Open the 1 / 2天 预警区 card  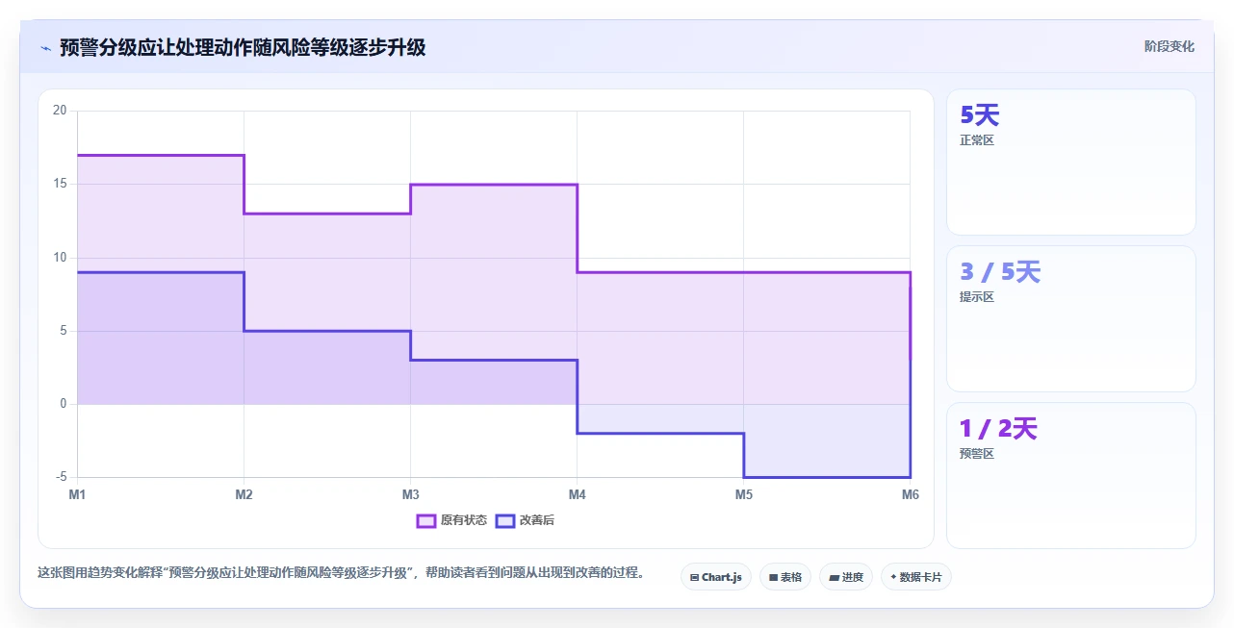point(1071,476)
